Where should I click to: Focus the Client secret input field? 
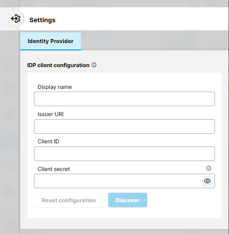(x=118, y=181)
